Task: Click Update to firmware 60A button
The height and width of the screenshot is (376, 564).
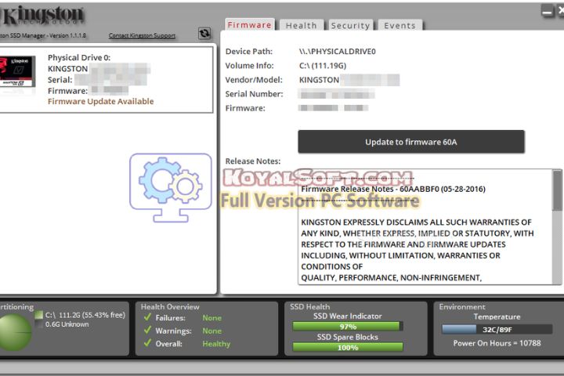Action: [411, 142]
